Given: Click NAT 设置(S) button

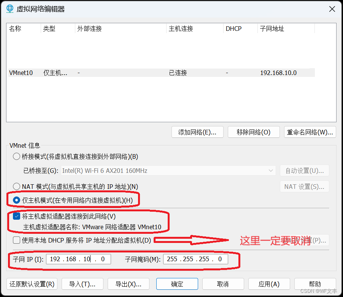Looking at the screenshot, I should coord(304,186).
